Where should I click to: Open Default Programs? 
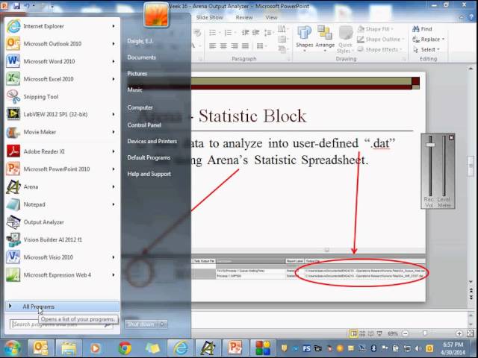click(149, 157)
